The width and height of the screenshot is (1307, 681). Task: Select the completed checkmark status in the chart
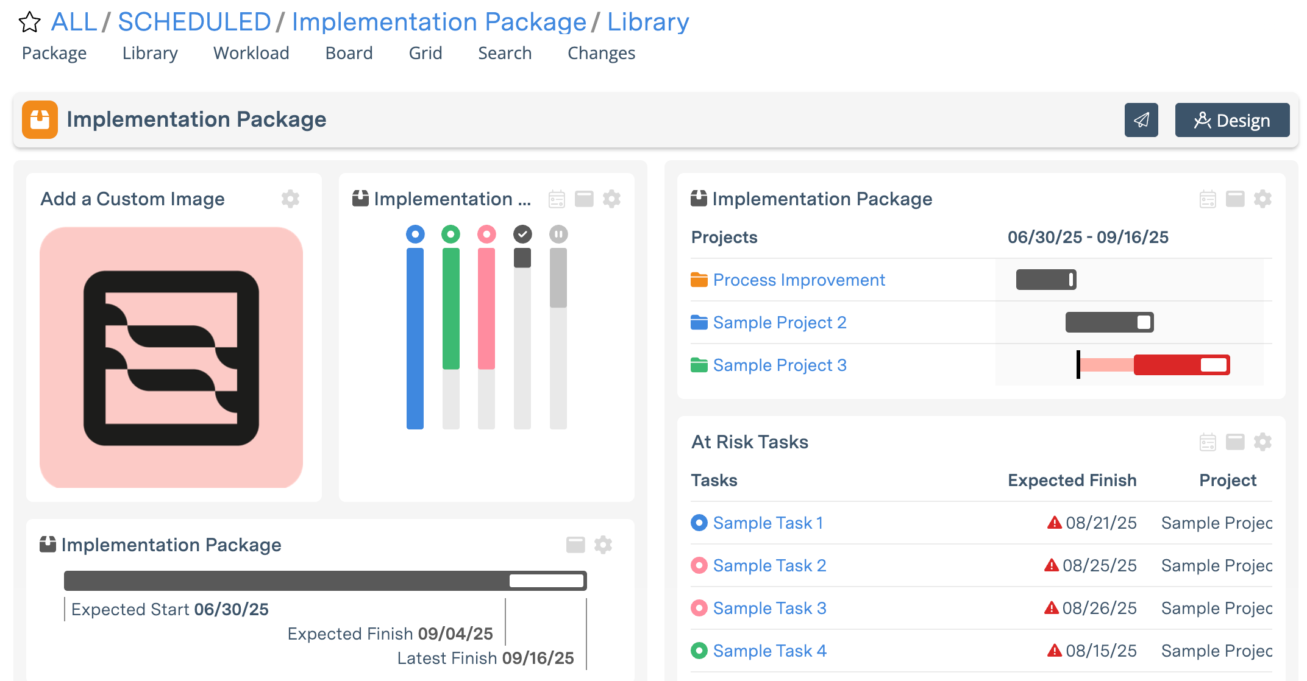[522, 233]
